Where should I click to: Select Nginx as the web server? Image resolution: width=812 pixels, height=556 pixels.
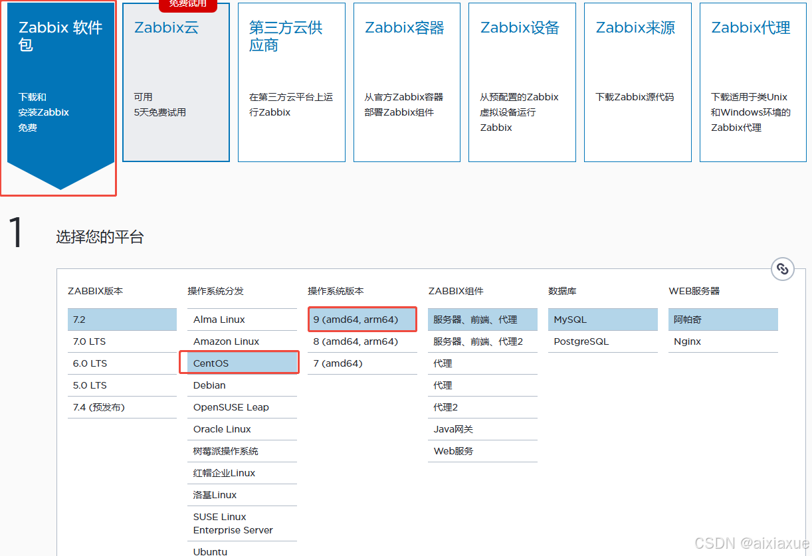point(723,341)
